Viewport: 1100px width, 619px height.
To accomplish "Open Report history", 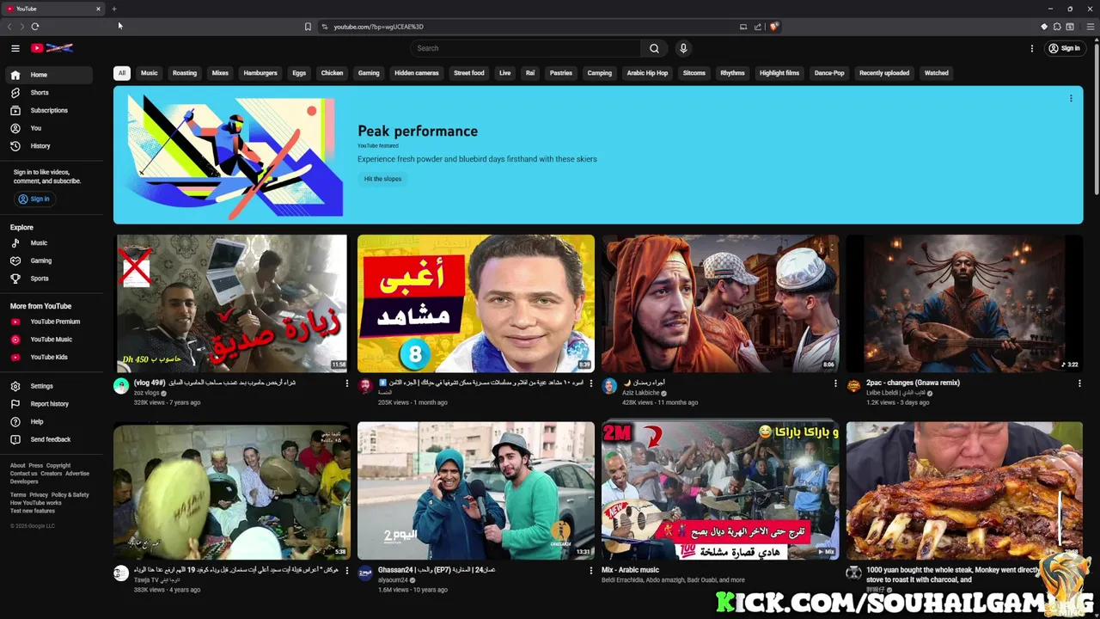I will point(48,404).
